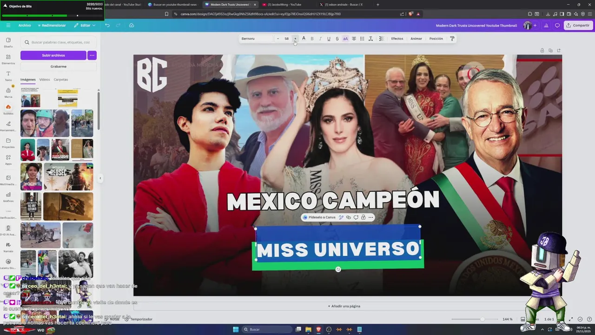This screenshot has width=595, height=335.
Task: Open the Texto panel
Action: pos(8,76)
